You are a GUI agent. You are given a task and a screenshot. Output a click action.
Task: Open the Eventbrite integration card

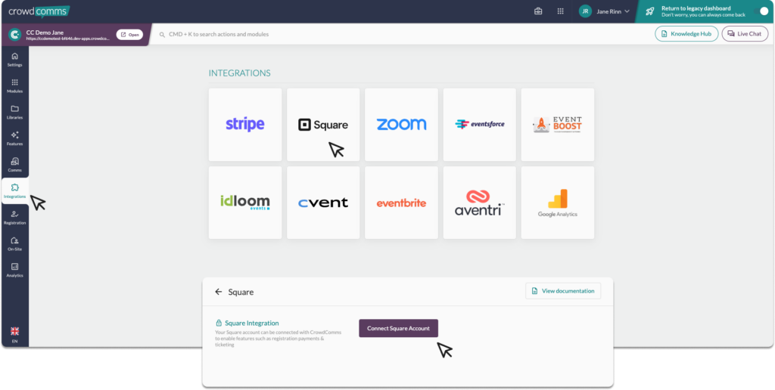coord(401,203)
